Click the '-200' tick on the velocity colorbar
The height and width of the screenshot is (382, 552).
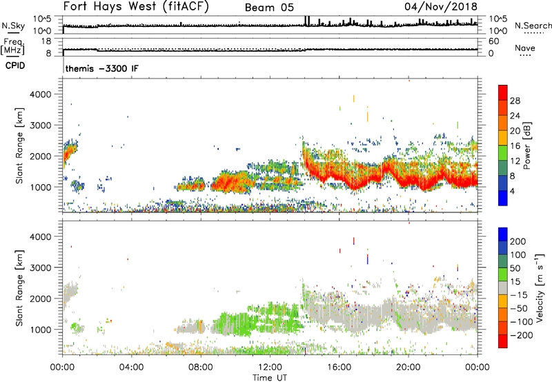click(x=522, y=335)
